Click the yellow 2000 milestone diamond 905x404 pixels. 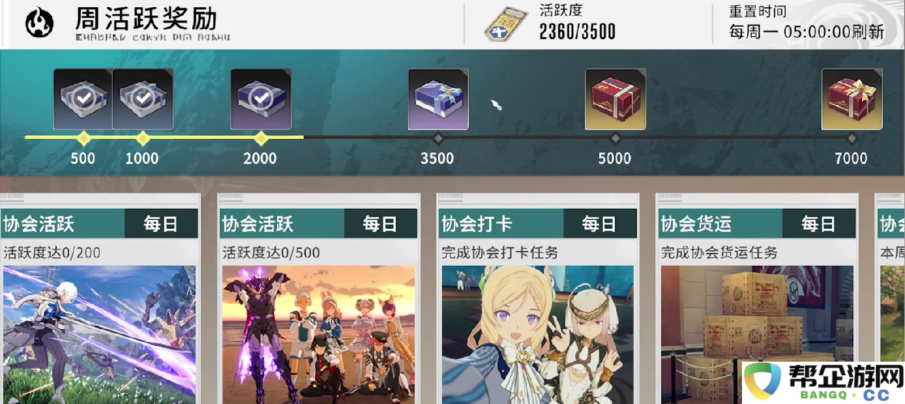coord(261,138)
